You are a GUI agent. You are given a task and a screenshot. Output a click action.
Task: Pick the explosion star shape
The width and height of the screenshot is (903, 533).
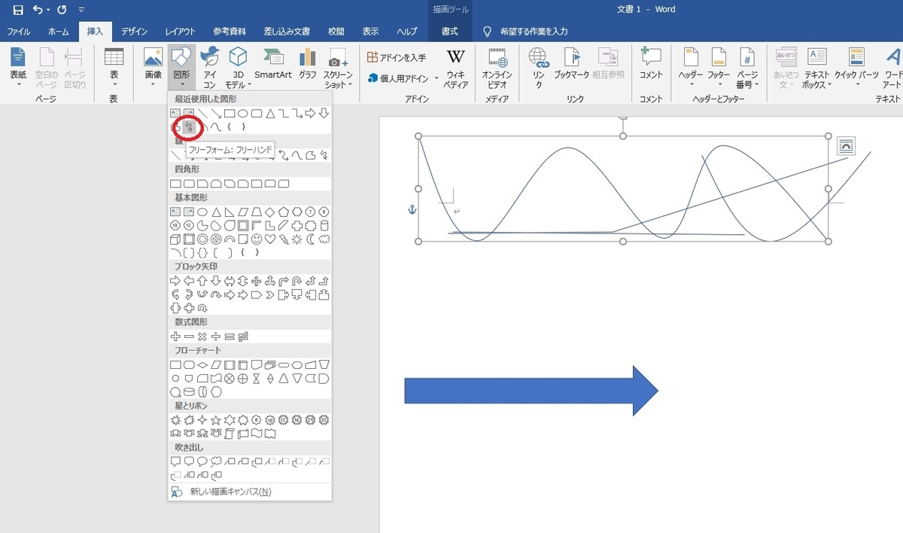pos(175,419)
